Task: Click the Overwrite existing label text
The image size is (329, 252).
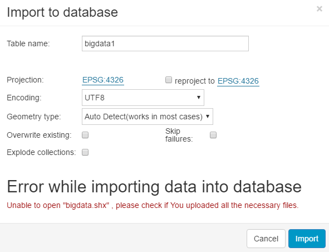Action: (39, 135)
